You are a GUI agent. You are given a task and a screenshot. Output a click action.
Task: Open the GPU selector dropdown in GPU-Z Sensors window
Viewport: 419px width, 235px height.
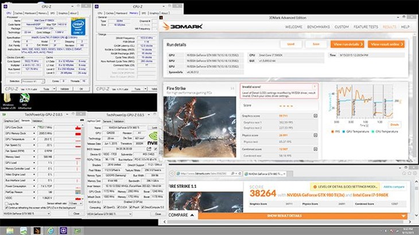[x=26, y=214]
